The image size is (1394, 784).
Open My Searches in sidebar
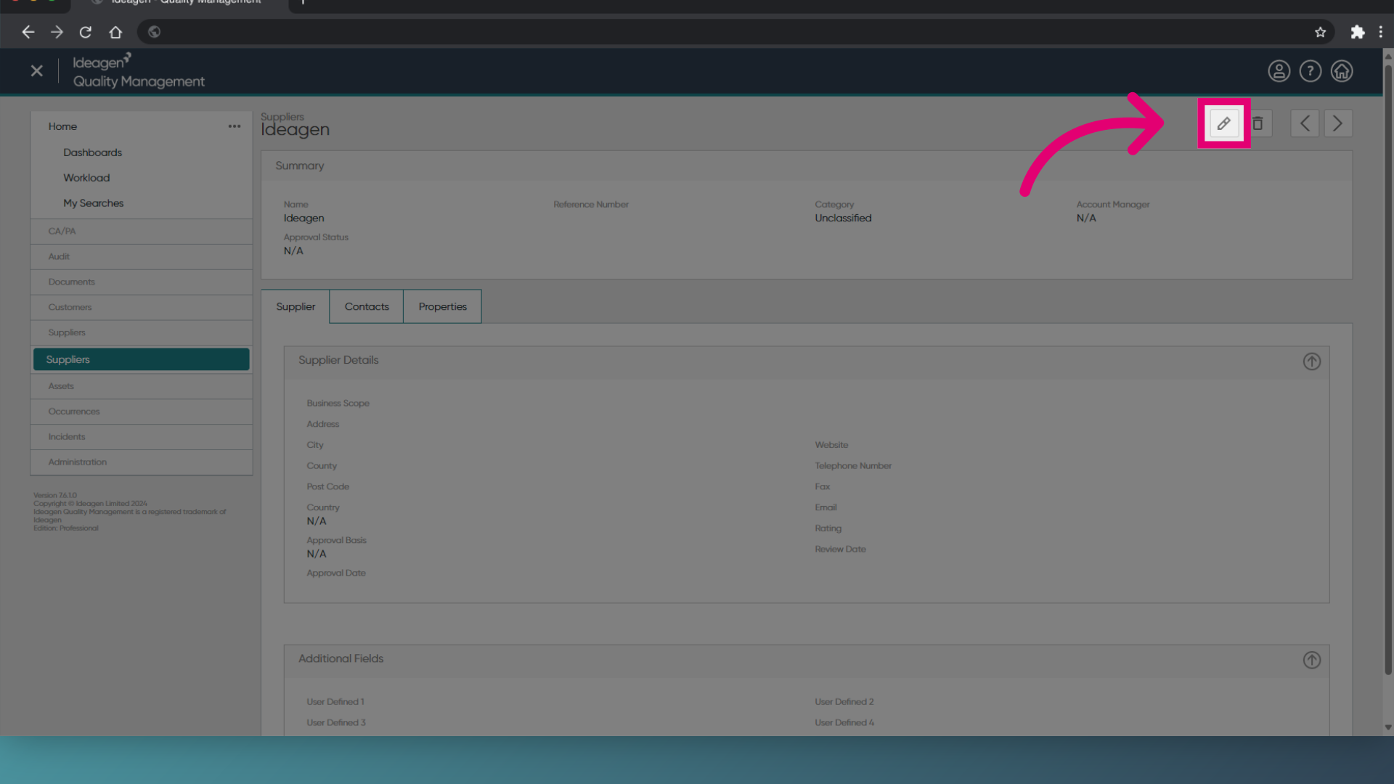[x=93, y=203]
